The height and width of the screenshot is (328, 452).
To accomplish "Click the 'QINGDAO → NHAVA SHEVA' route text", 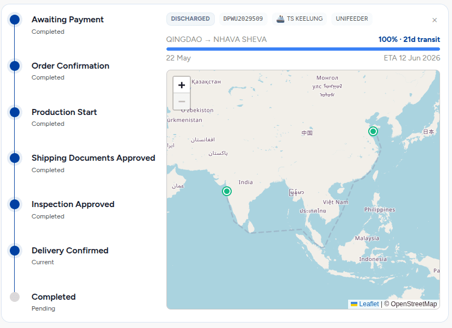I will (x=216, y=39).
